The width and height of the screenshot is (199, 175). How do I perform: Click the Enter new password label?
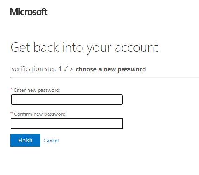click(x=37, y=90)
